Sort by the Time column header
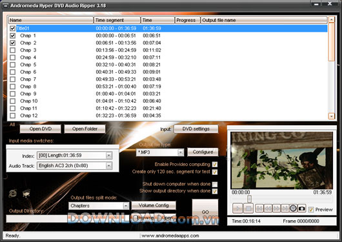 click(x=157, y=20)
